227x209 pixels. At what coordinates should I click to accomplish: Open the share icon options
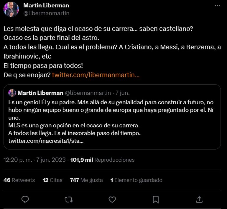pos(199,200)
